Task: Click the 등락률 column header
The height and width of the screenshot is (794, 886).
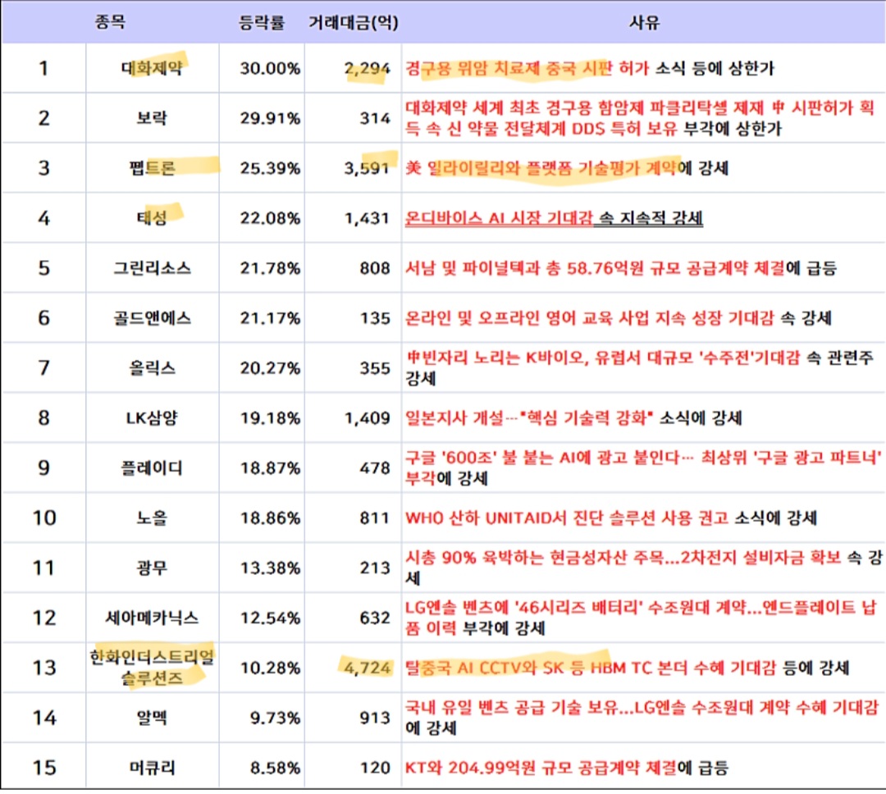Action: [262, 22]
